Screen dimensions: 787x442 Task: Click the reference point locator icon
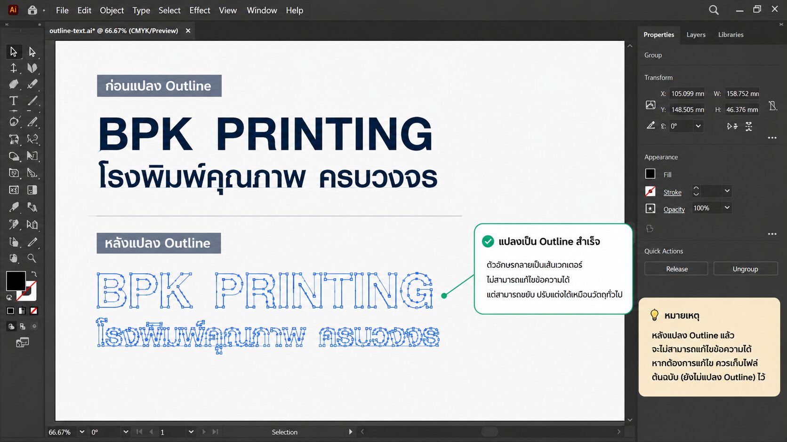pyautogui.click(x=650, y=105)
